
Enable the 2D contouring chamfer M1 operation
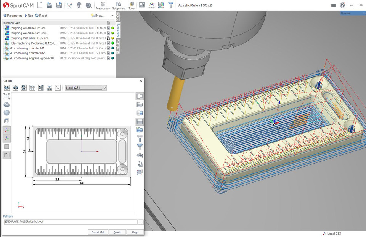[108, 48]
